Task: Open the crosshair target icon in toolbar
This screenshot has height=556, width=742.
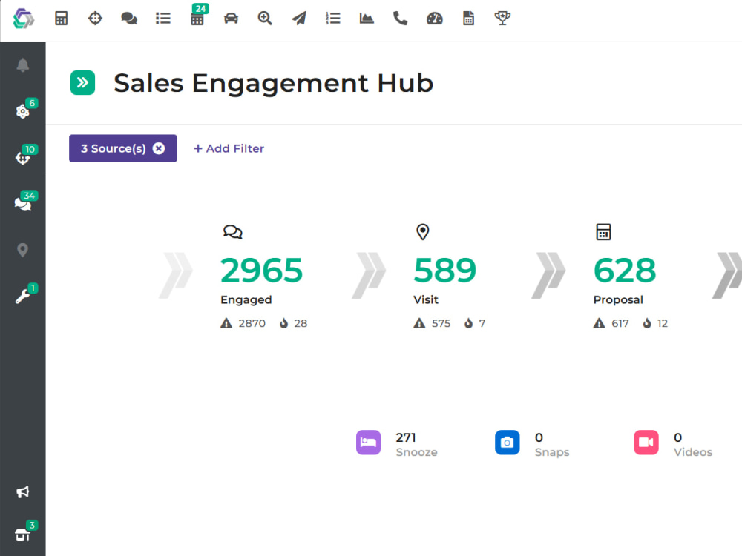Action: click(95, 19)
